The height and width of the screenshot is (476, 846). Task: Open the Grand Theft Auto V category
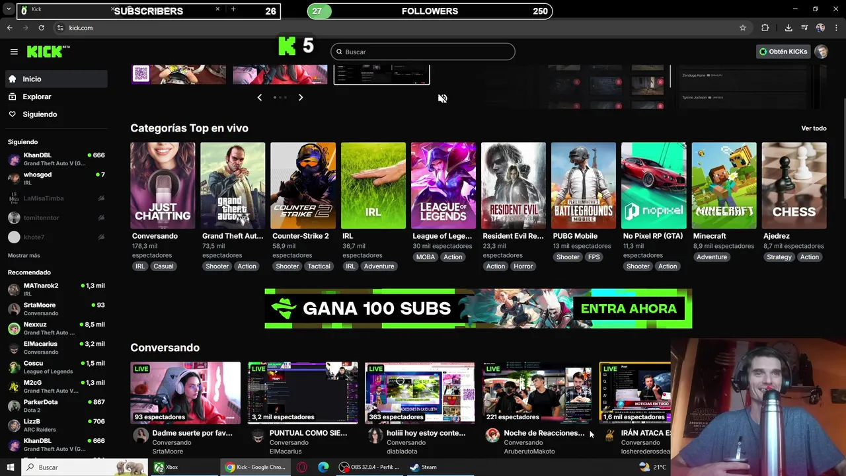pyautogui.click(x=233, y=186)
